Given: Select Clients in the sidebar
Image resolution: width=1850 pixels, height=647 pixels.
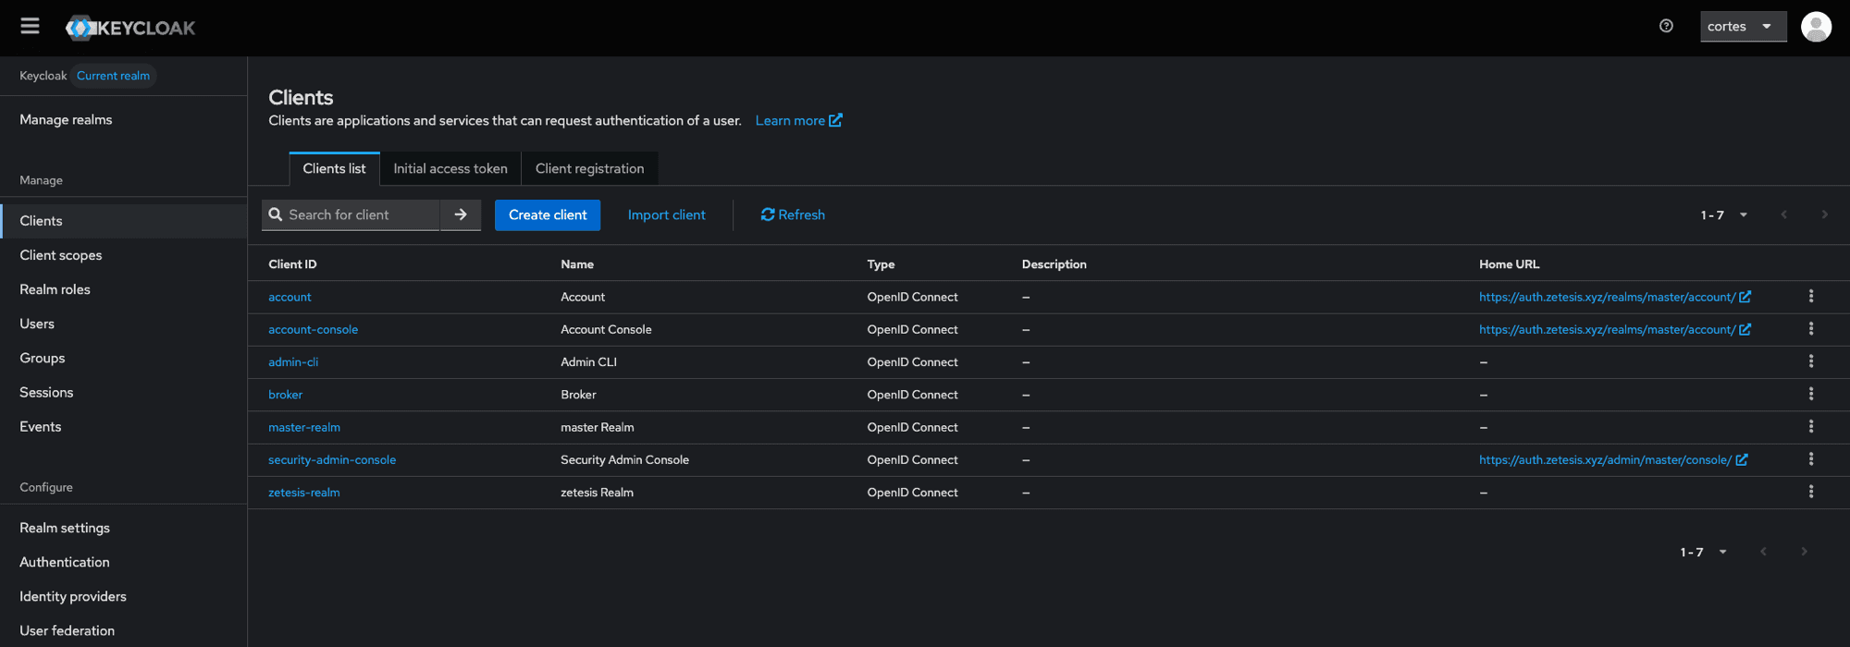Looking at the screenshot, I should pyautogui.click(x=124, y=221).
